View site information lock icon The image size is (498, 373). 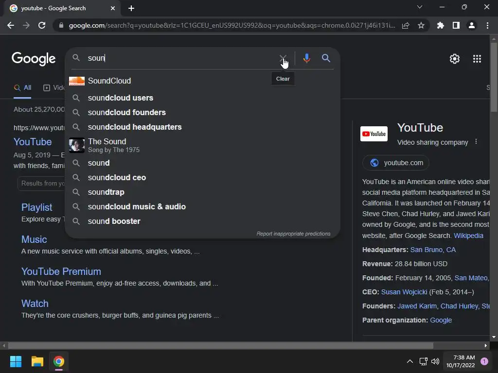point(61,25)
